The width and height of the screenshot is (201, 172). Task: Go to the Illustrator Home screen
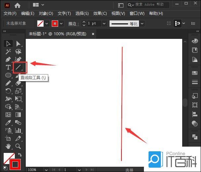coord(17,5)
